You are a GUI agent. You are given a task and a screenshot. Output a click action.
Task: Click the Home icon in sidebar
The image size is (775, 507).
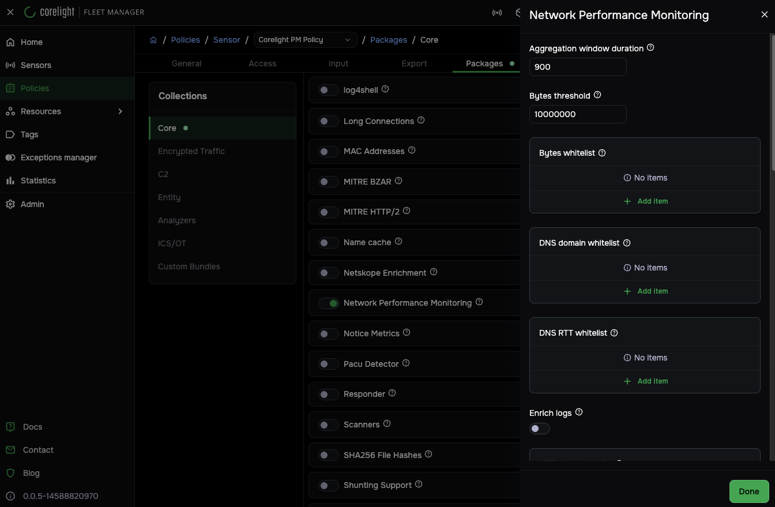pos(10,42)
